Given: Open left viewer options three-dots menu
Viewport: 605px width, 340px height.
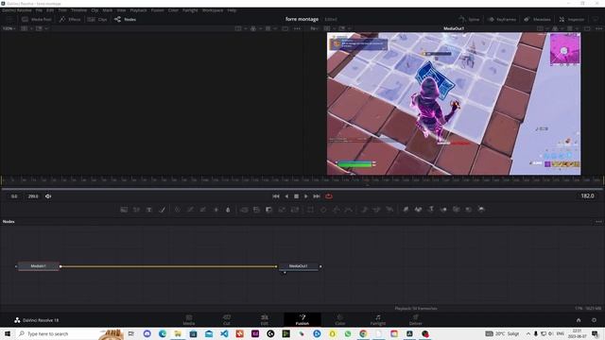Looking at the screenshot, I should pyautogui.click(x=297, y=28).
